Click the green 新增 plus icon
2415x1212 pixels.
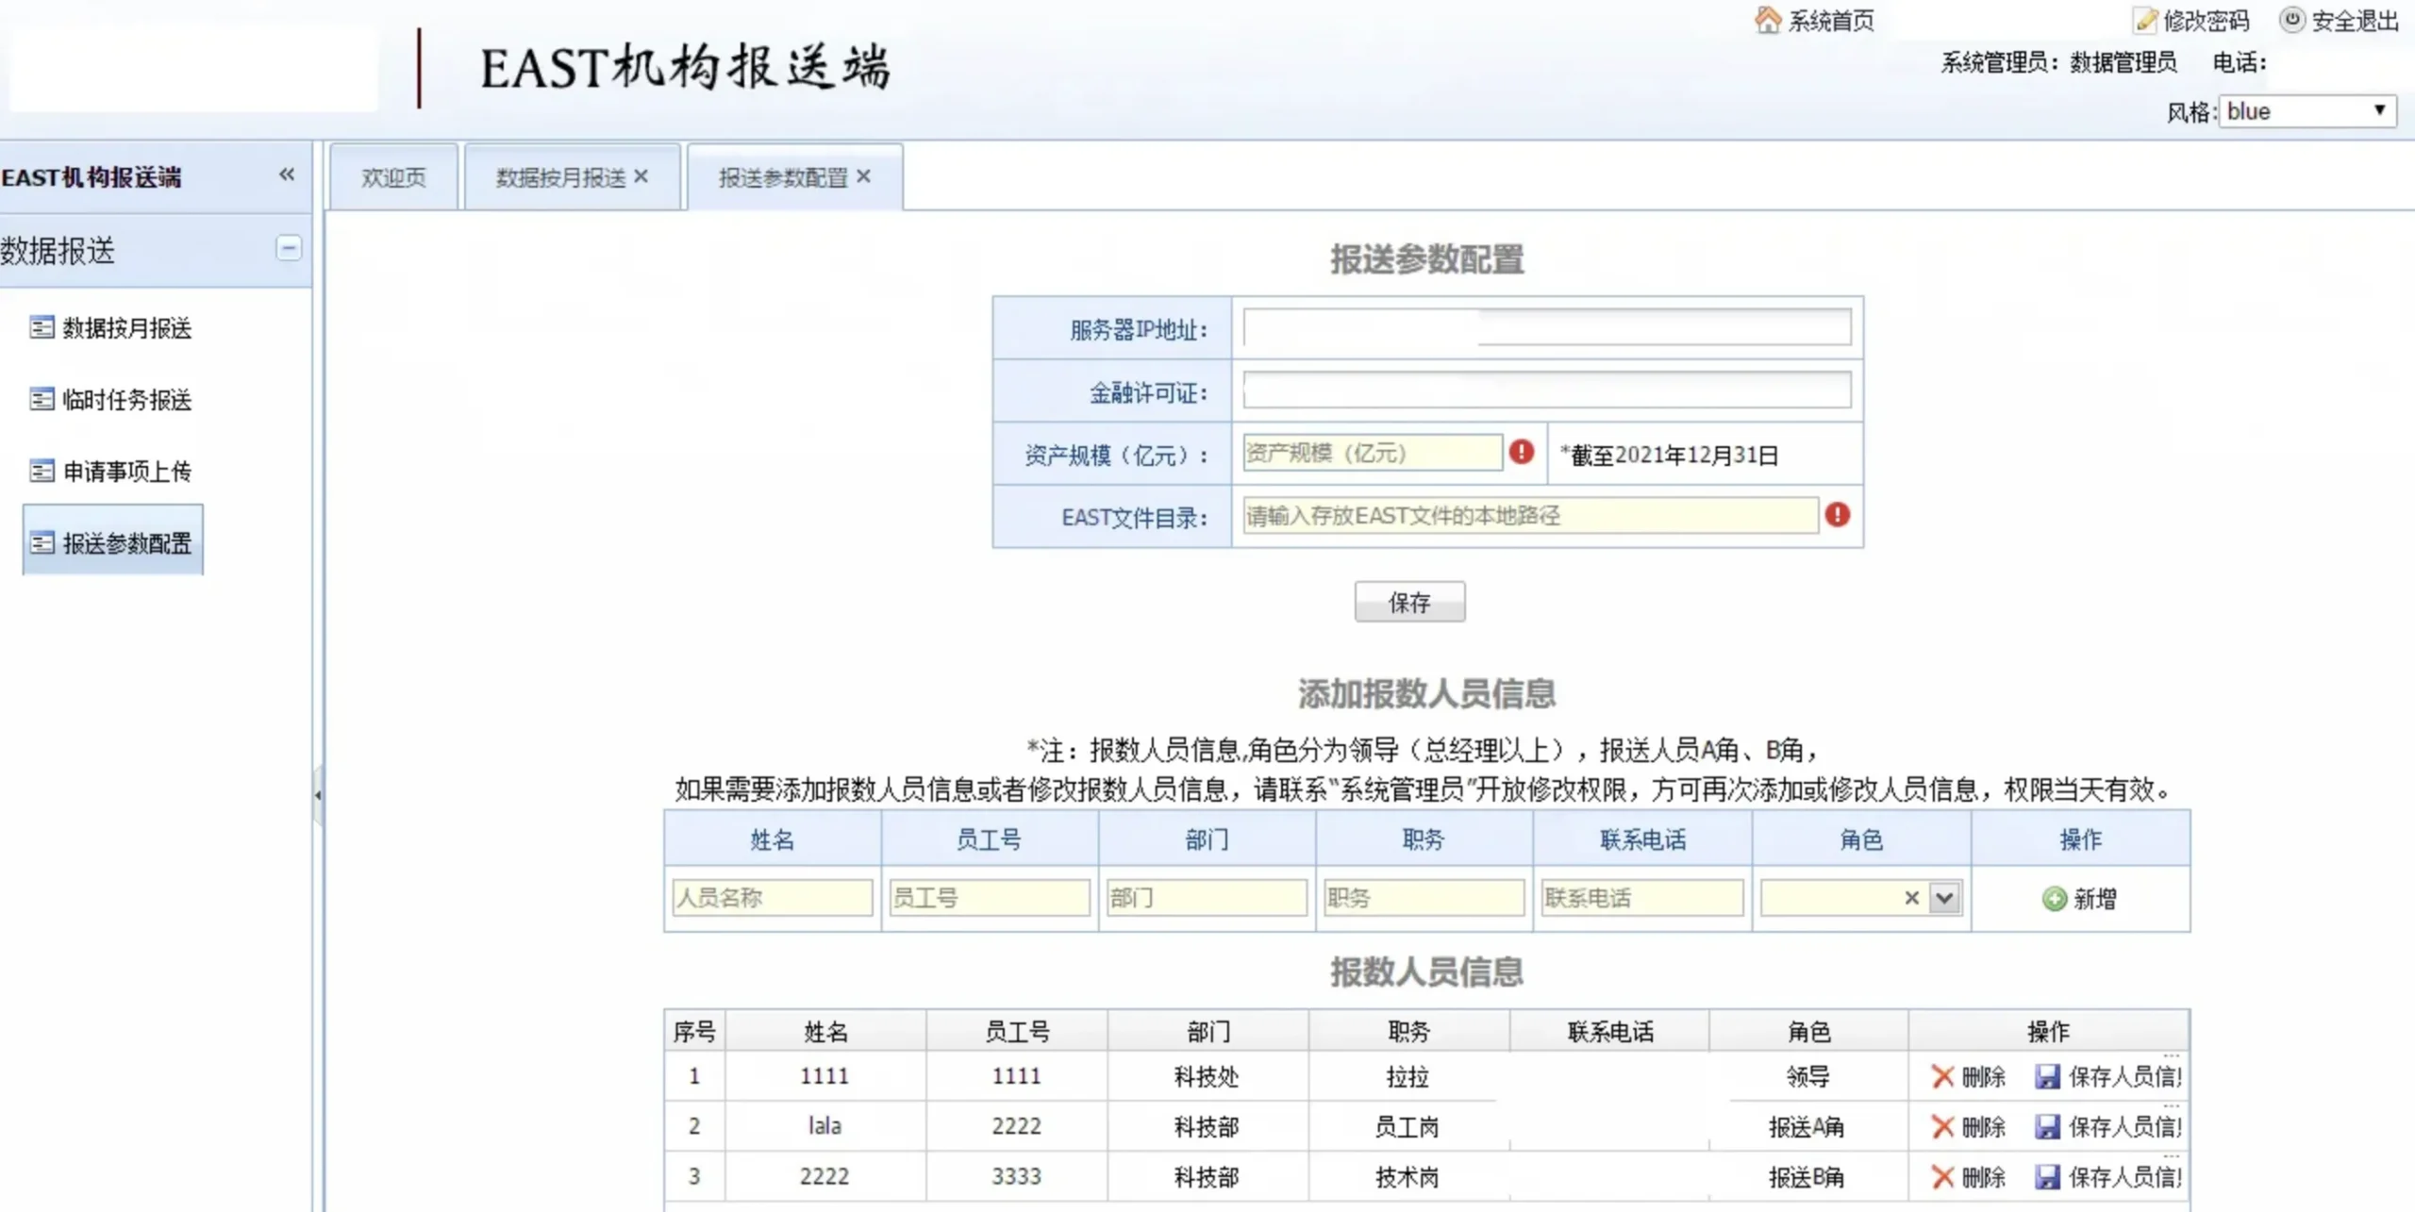coord(2054,898)
